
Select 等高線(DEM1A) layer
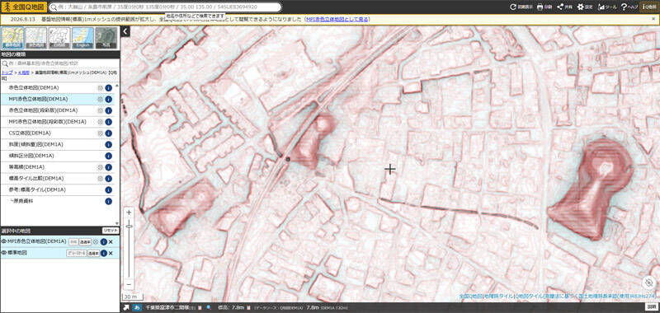point(57,167)
